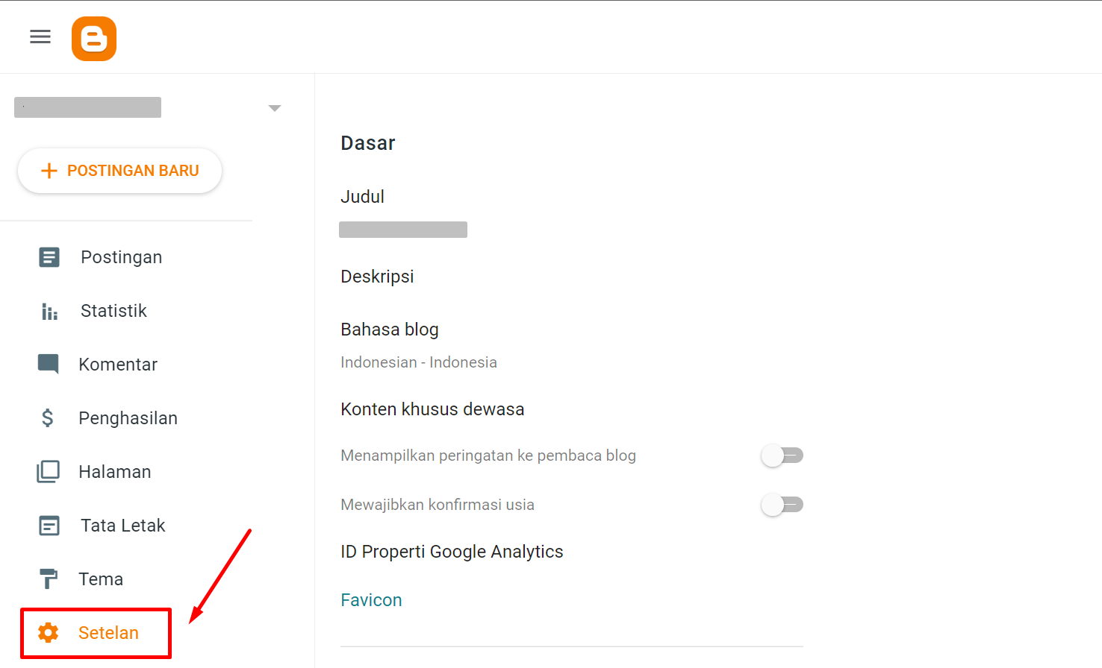The height and width of the screenshot is (668, 1102).
Task: Click the POSTINGAN BARU button
Action: [119, 171]
